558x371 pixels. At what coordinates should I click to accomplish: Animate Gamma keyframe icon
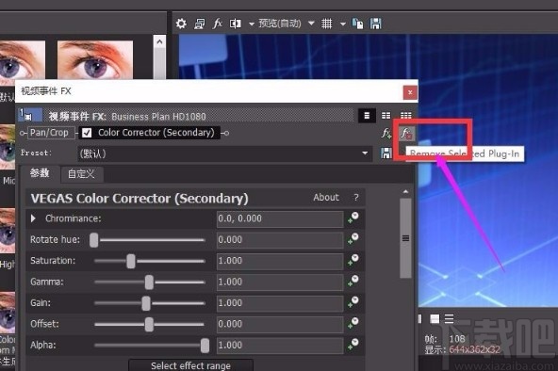pyautogui.click(x=353, y=281)
